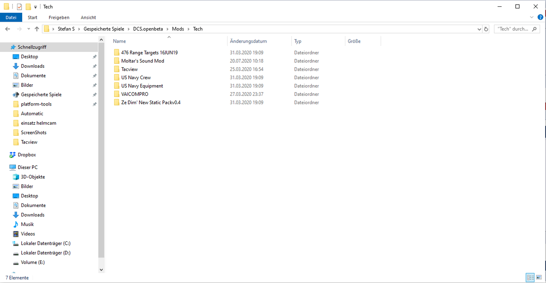Expand the chevron after Mods in path

tap(189, 29)
